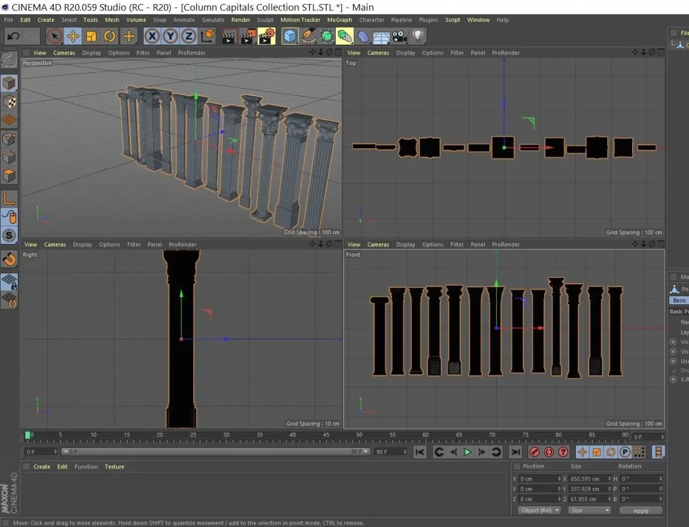The image size is (689, 527).
Task: Select the Scale tool icon
Action: (91, 36)
